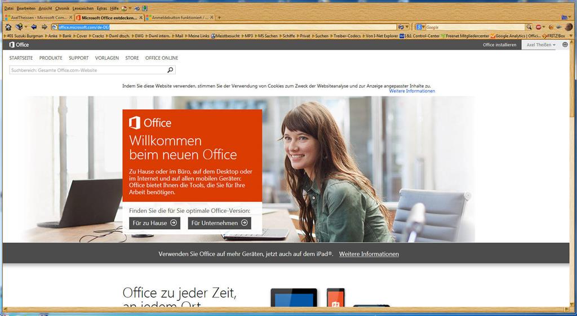
Task: Open the Hilfe menu
Action: click(114, 8)
